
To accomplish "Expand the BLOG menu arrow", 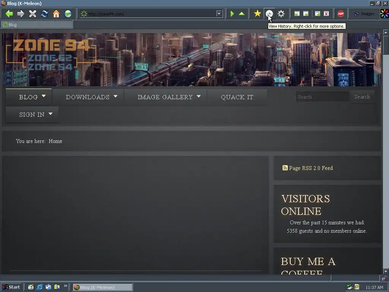I will click(44, 96).
